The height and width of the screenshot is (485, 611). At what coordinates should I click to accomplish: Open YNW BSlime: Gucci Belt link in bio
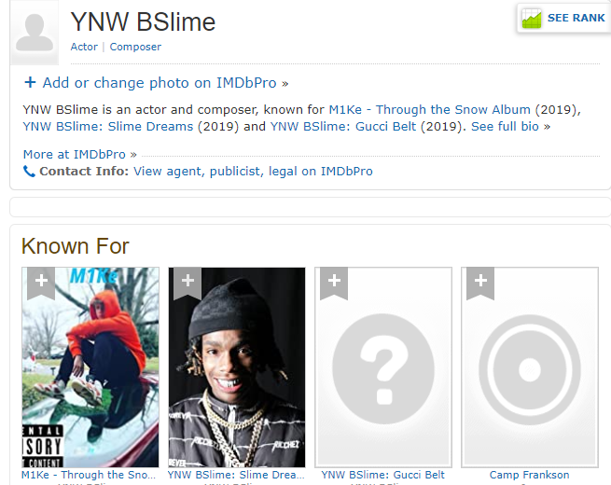(343, 127)
